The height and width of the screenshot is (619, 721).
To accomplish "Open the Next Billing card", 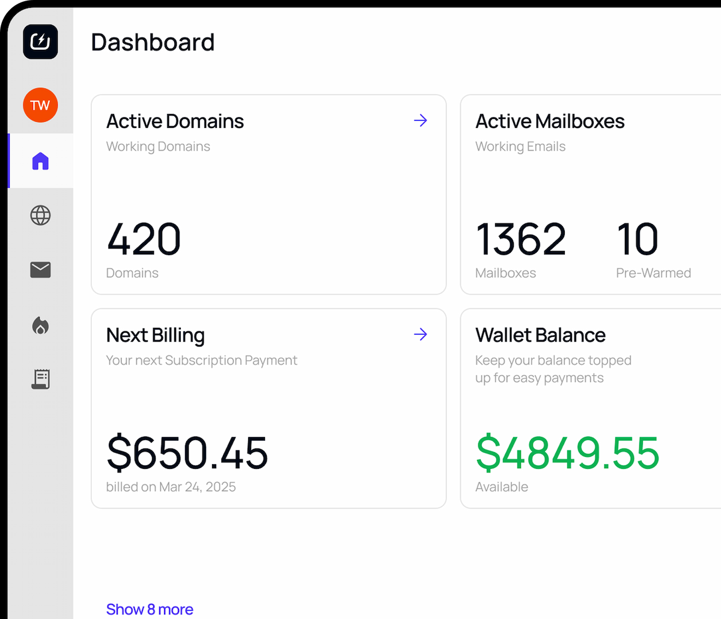I will pos(269,408).
